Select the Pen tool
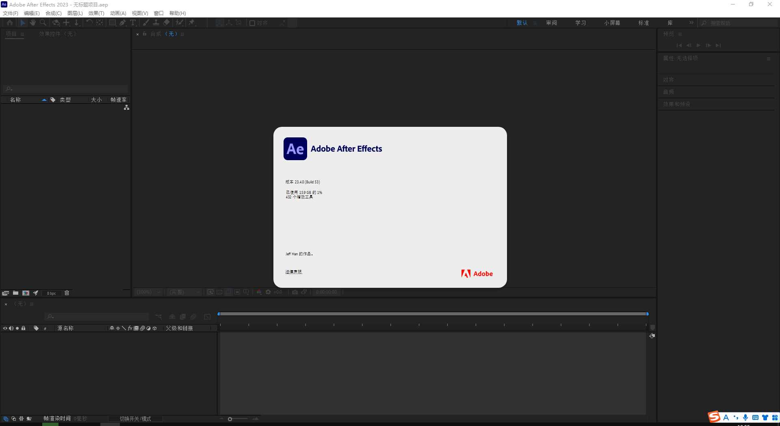The image size is (780, 426). pos(123,23)
